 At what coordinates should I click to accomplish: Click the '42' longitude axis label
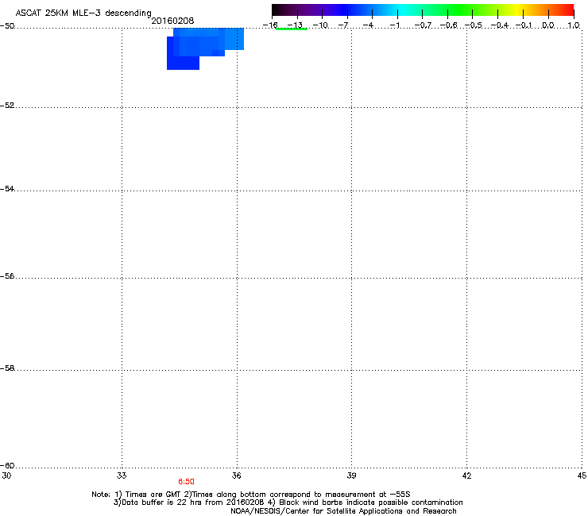coord(466,476)
